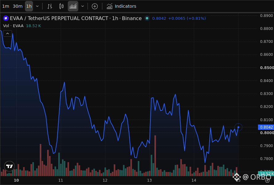Click the TradingView logo badge

[10, 166]
